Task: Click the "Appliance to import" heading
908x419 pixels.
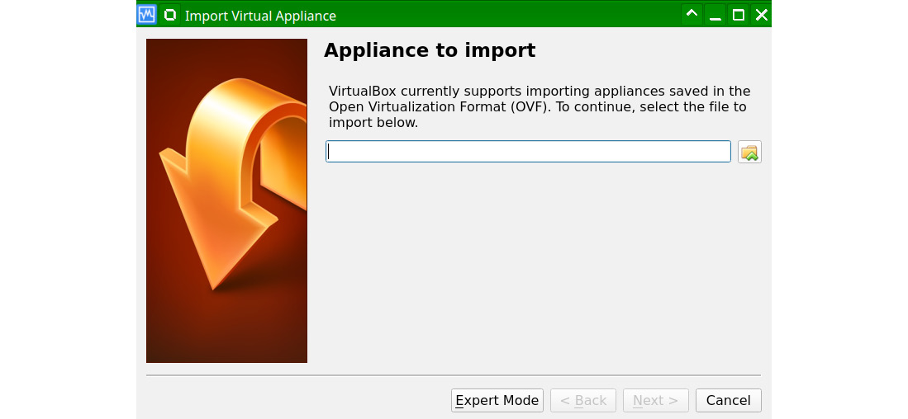Action: click(x=430, y=51)
